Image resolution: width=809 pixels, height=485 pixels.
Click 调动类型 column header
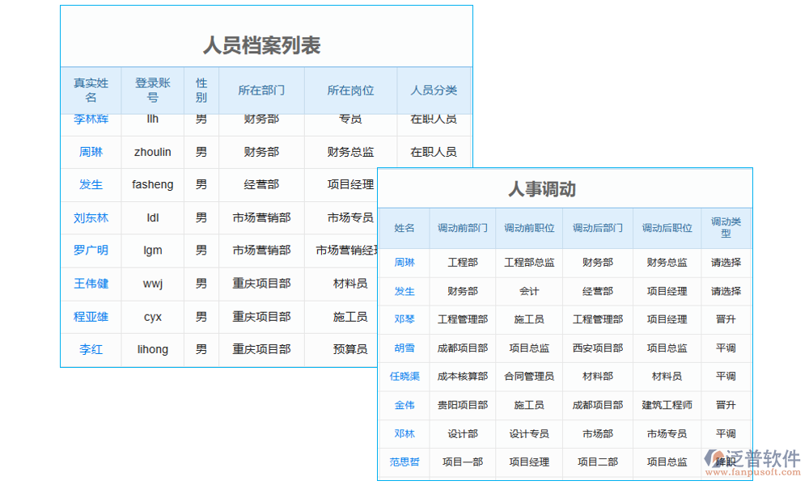click(726, 228)
